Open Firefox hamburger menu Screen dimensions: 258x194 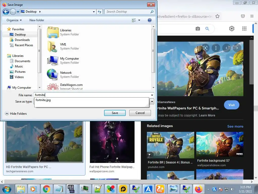(252, 16)
